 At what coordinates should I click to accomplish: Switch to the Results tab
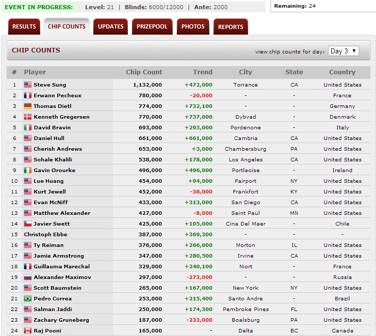24,27
